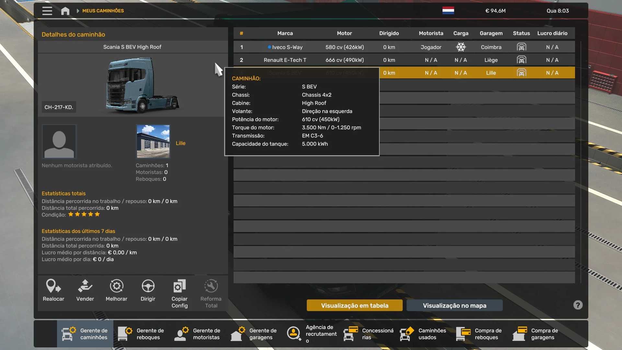Sort by Lucro diário column header

coord(552,33)
